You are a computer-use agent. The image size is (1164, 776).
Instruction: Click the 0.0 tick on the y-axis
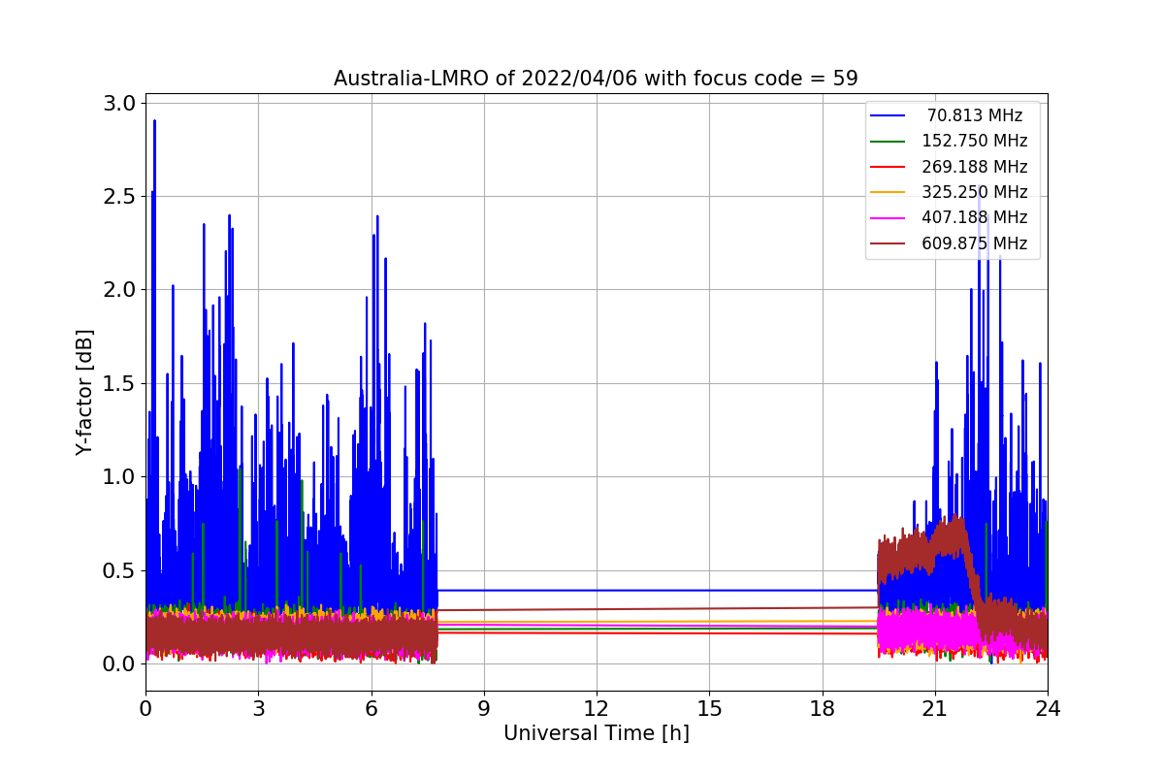pos(118,663)
